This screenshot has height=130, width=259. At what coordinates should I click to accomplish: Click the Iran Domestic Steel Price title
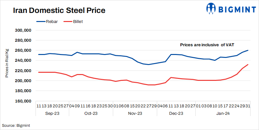59,10
